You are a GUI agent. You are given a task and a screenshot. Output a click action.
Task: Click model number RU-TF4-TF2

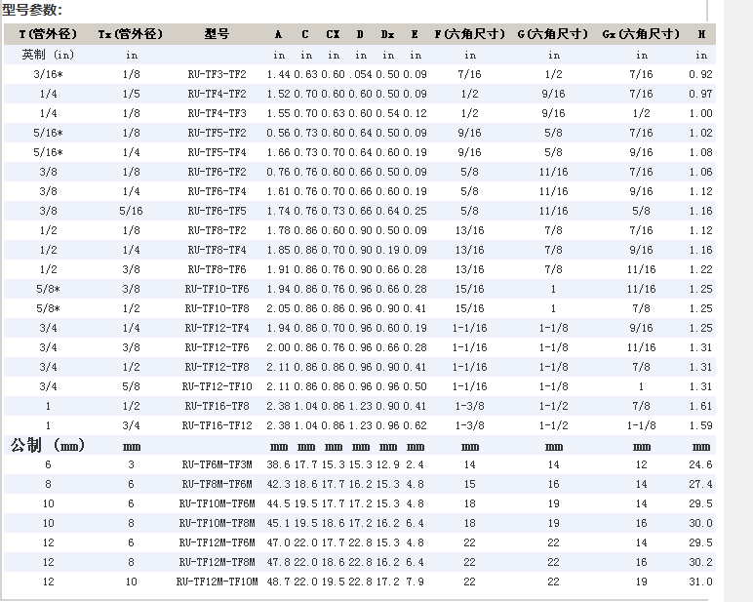click(217, 95)
